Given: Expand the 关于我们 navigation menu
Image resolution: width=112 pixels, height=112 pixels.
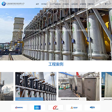Looking at the screenshot, I should [44, 4].
